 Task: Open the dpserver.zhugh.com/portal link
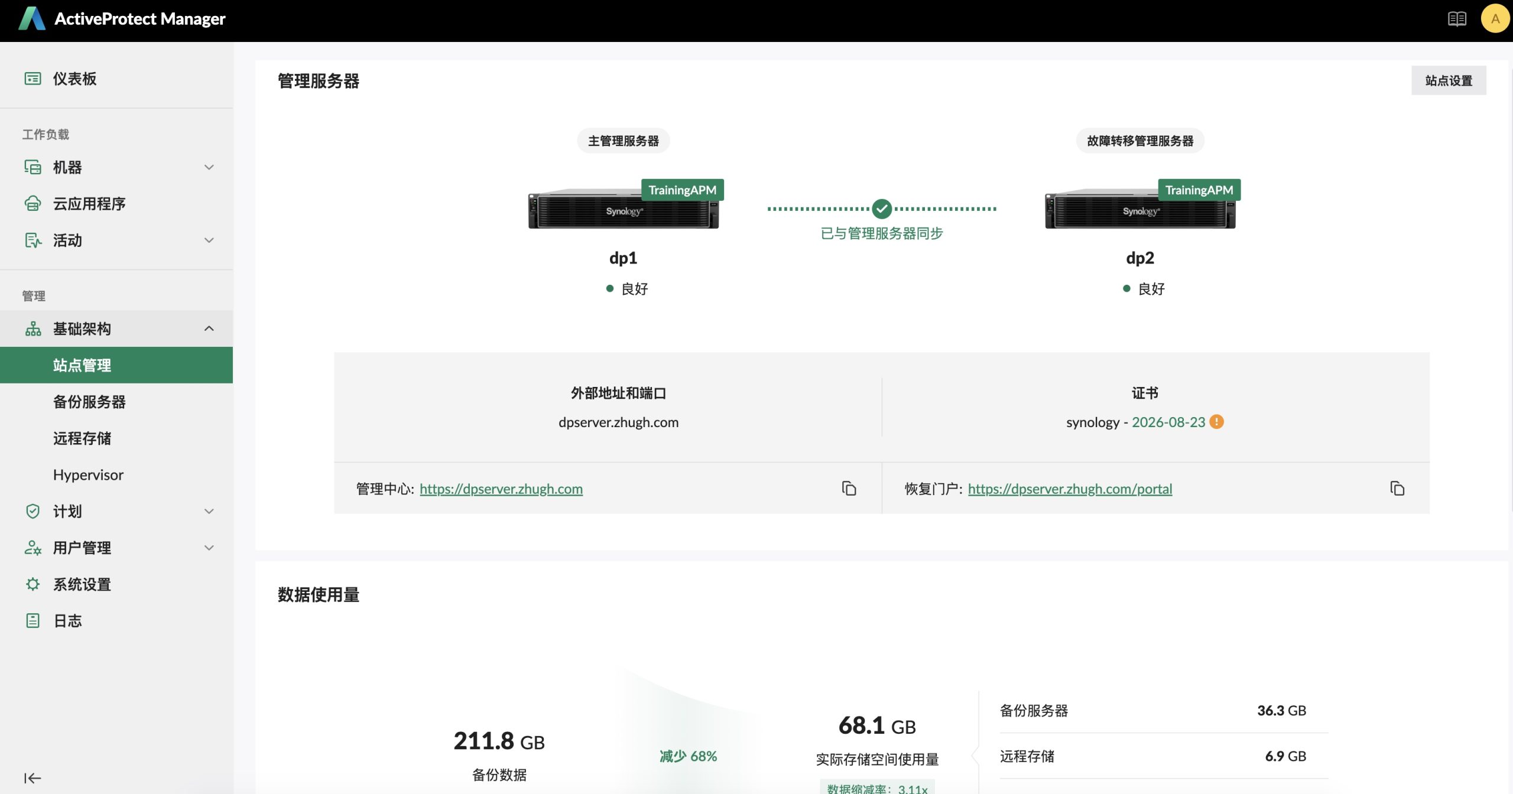click(1070, 489)
